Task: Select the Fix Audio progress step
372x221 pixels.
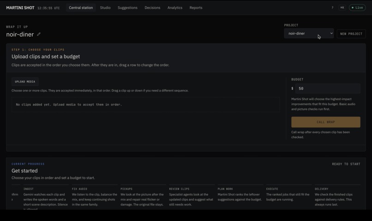Action: click(95, 196)
